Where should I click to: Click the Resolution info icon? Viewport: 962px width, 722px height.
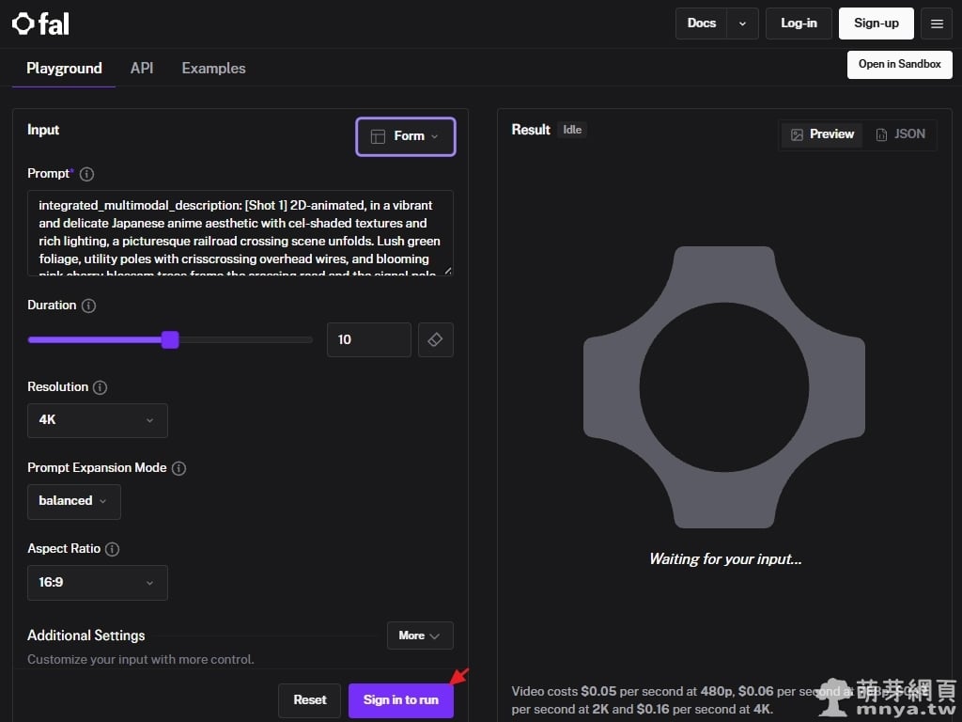point(100,387)
